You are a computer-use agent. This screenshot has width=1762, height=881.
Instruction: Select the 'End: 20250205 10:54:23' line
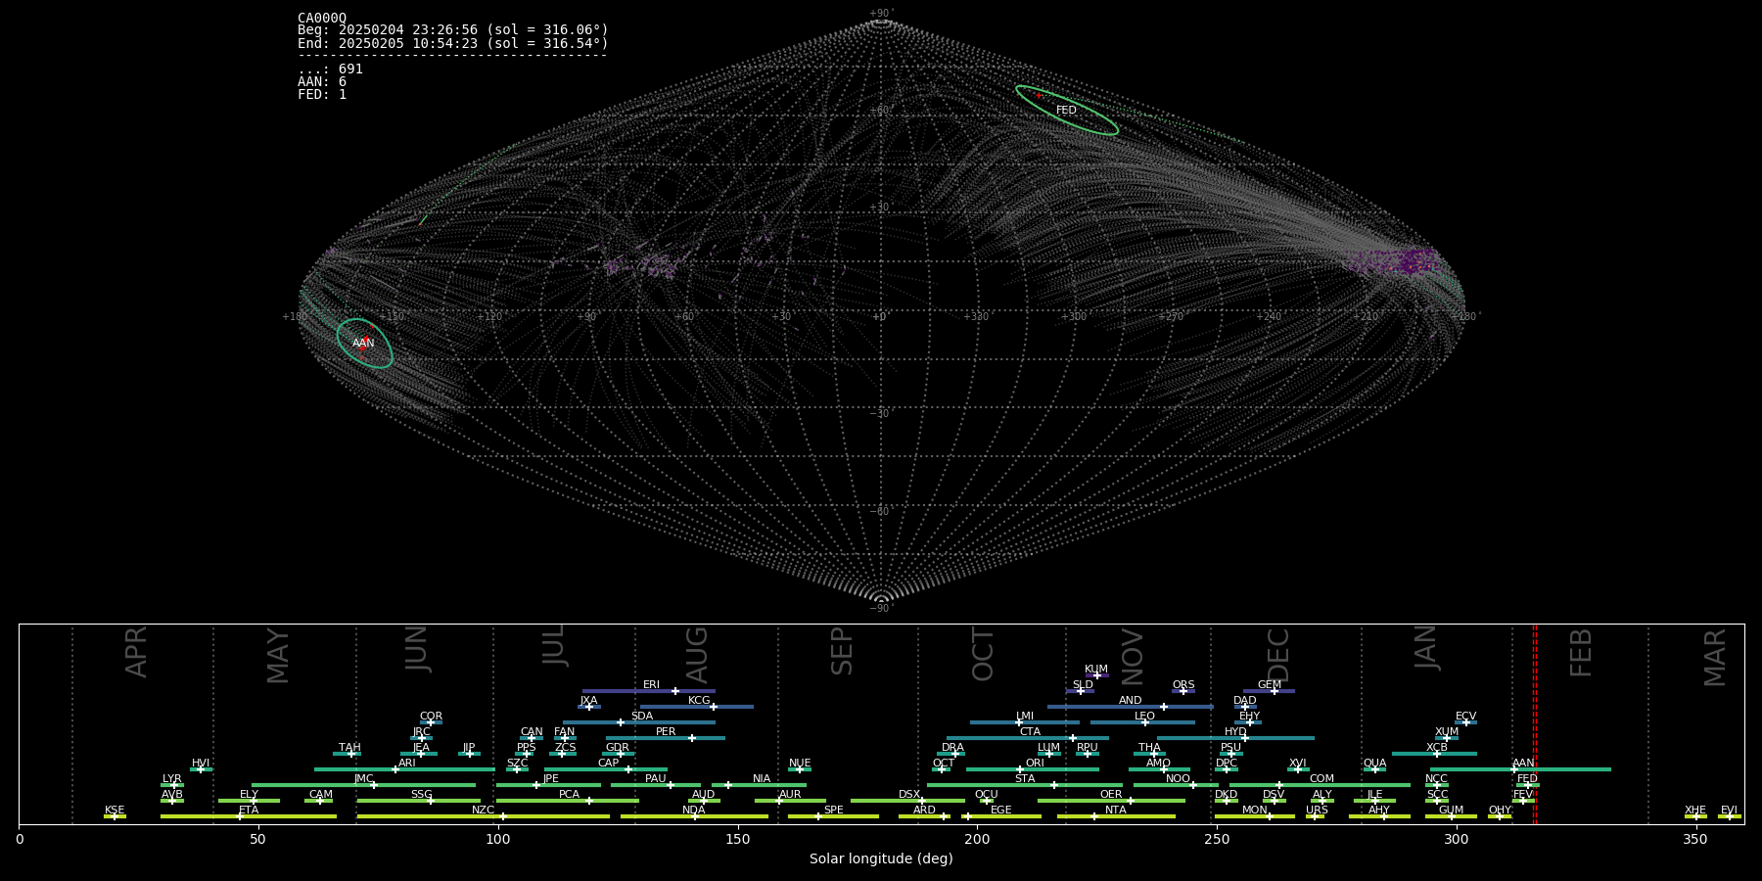click(x=453, y=43)
